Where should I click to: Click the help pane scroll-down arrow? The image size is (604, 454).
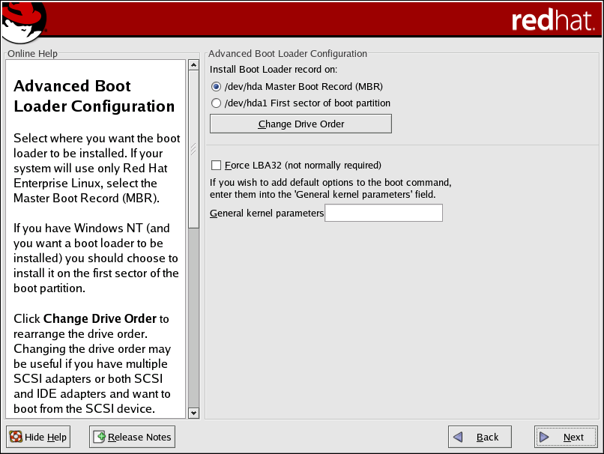(x=193, y=412)
